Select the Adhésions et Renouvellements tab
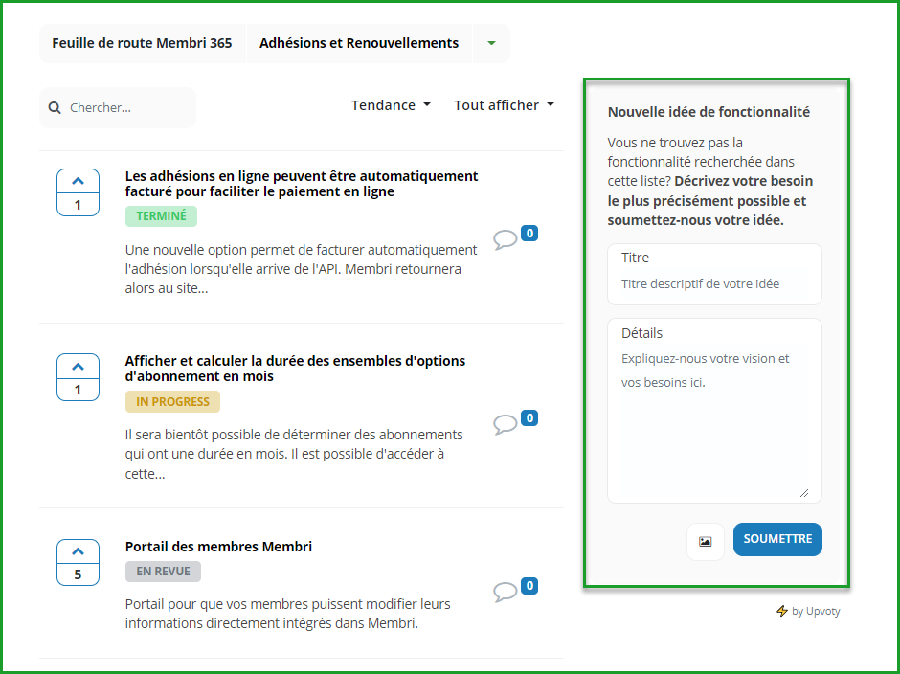Viewport: 900px width, 674px height. [x=359, y=43]
